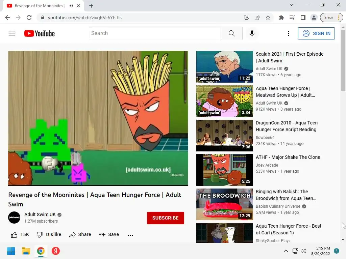Visit Babish Culinary Universe channel name
This screenshot has width=346, height=259.
point(278,206)
